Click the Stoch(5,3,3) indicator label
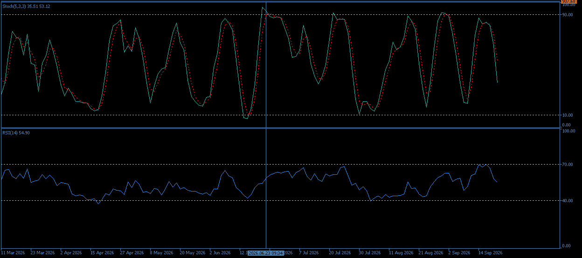This screenshot has height=258, width=582. tap(27, 7)
